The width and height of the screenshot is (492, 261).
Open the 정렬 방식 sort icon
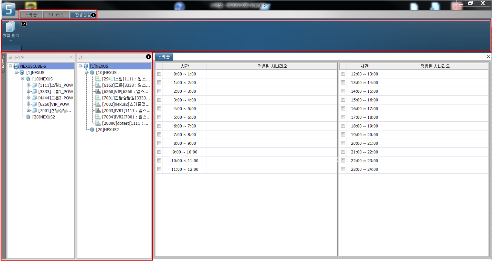(x=11, y=27)
